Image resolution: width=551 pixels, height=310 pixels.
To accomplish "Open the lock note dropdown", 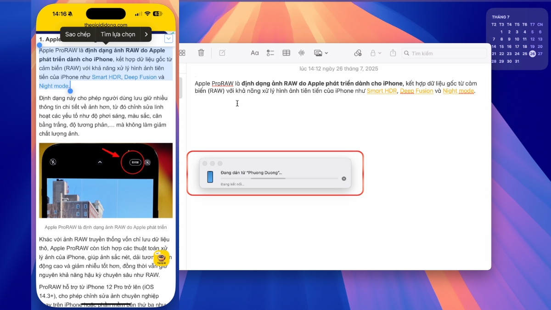I will click(376, 53).
